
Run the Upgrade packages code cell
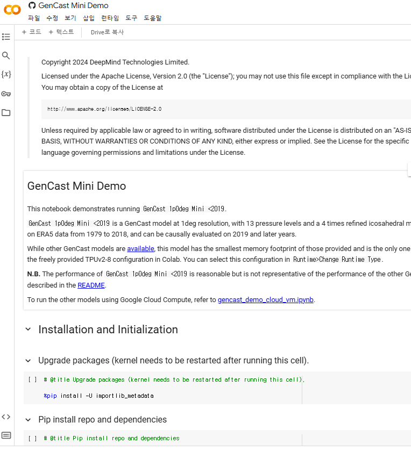(x=32, y=380)
